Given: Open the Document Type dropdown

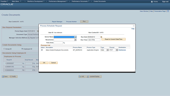Looking at the screenshot, I should [x=33, y=34].
